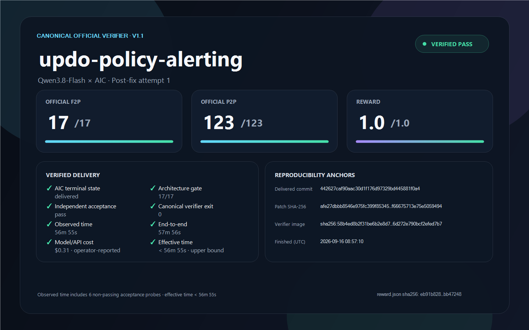Screen dimensions: 529x330
Task: Click the '123 /123' P2P score
Action: click(233, 122)
